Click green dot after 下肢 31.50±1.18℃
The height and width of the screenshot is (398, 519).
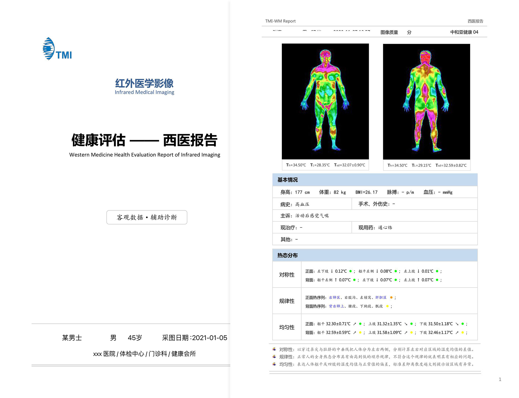pyautogui.click(x=463, y=324)
